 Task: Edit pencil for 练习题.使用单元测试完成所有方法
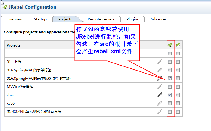click(160, 111)
